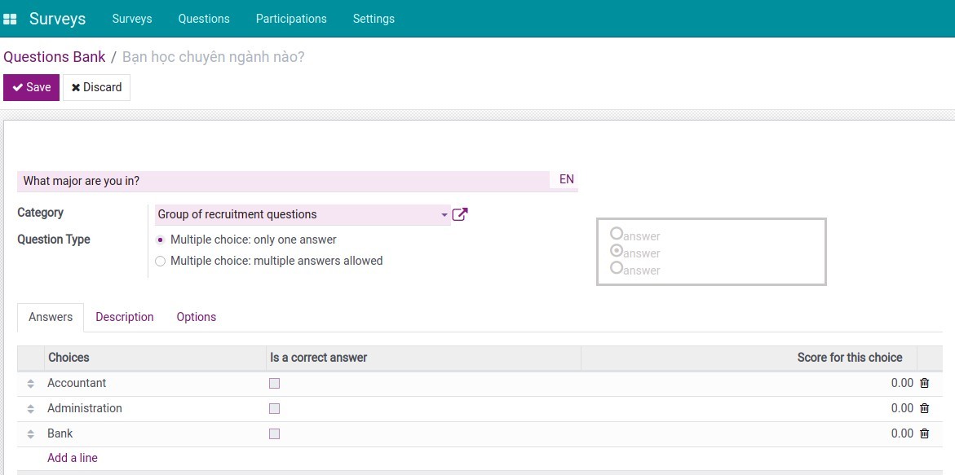Save the question changes

click(x=31, y=87)
